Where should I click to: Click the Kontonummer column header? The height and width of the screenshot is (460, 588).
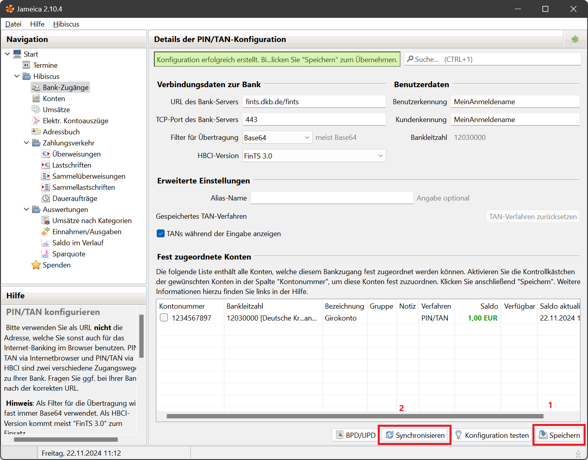[190, 306]
